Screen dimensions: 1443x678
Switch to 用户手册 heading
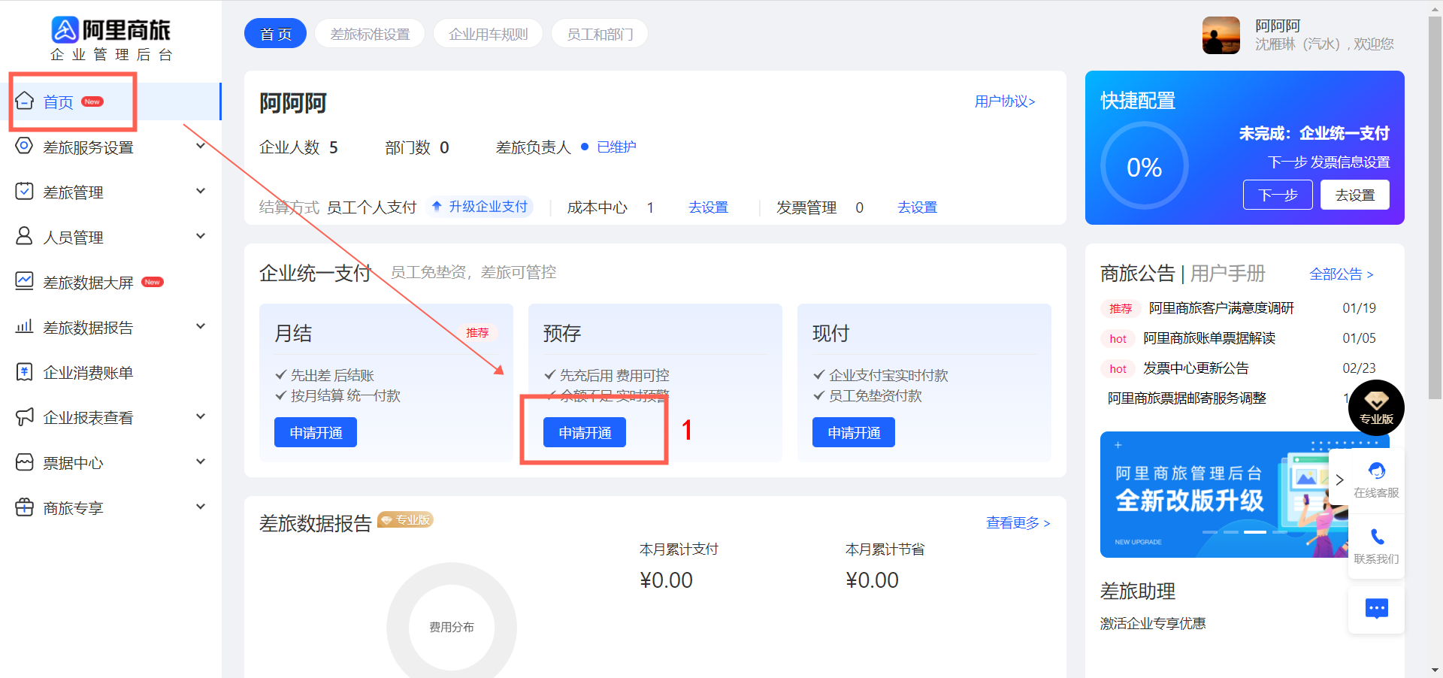coord(1228,274)
